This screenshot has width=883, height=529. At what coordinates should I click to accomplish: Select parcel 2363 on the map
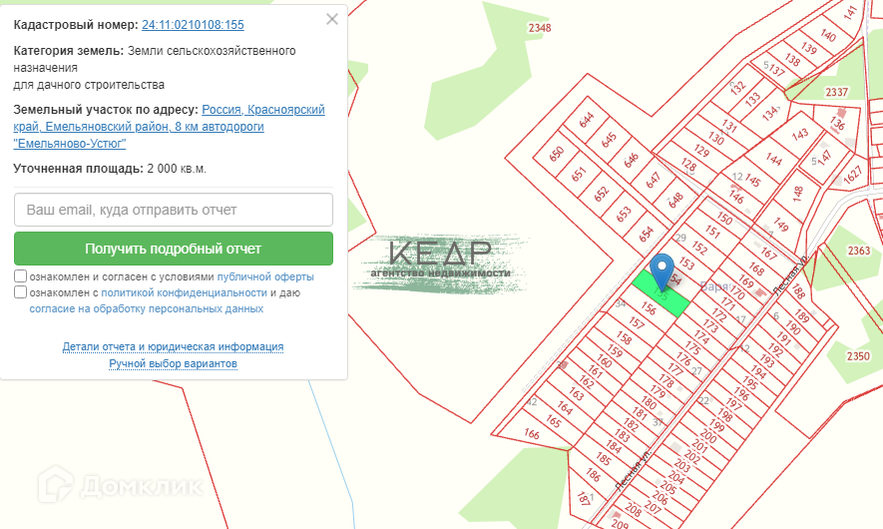(x=859, y=251)
